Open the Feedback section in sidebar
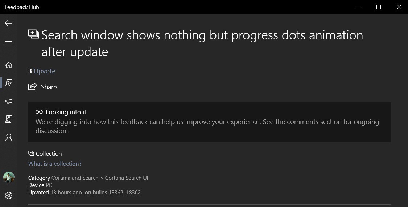Viewport: 408px width, 207px height. 8,83
